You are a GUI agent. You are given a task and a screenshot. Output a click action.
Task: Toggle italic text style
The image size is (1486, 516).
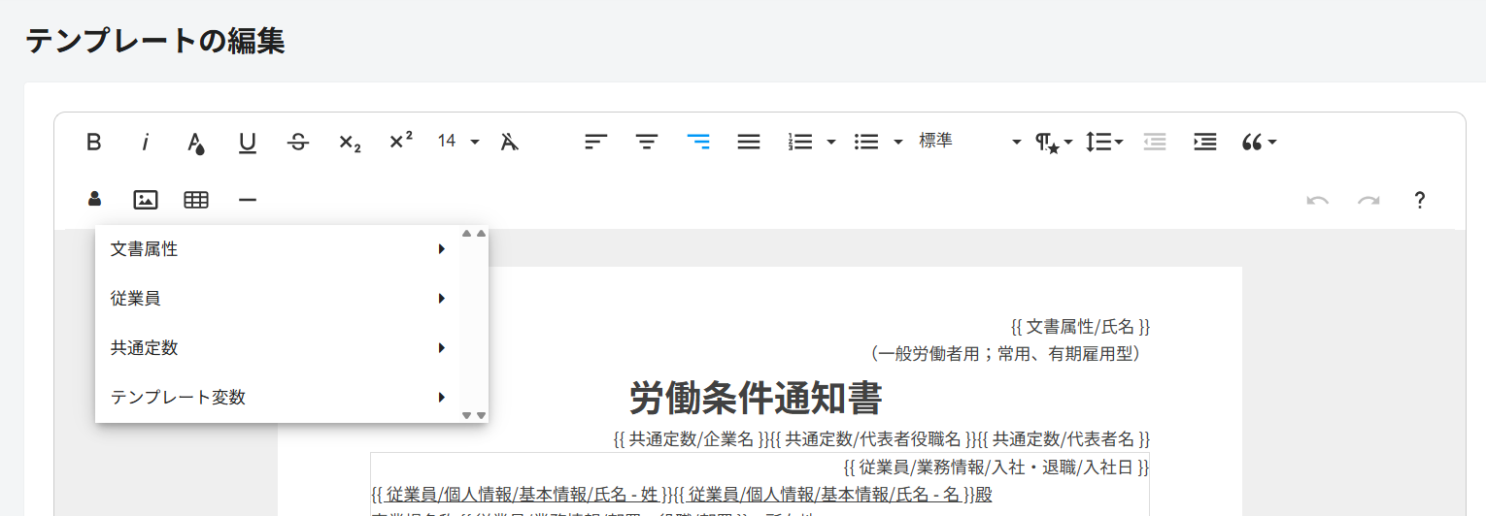pyautogui.click(x=146, y=142)
